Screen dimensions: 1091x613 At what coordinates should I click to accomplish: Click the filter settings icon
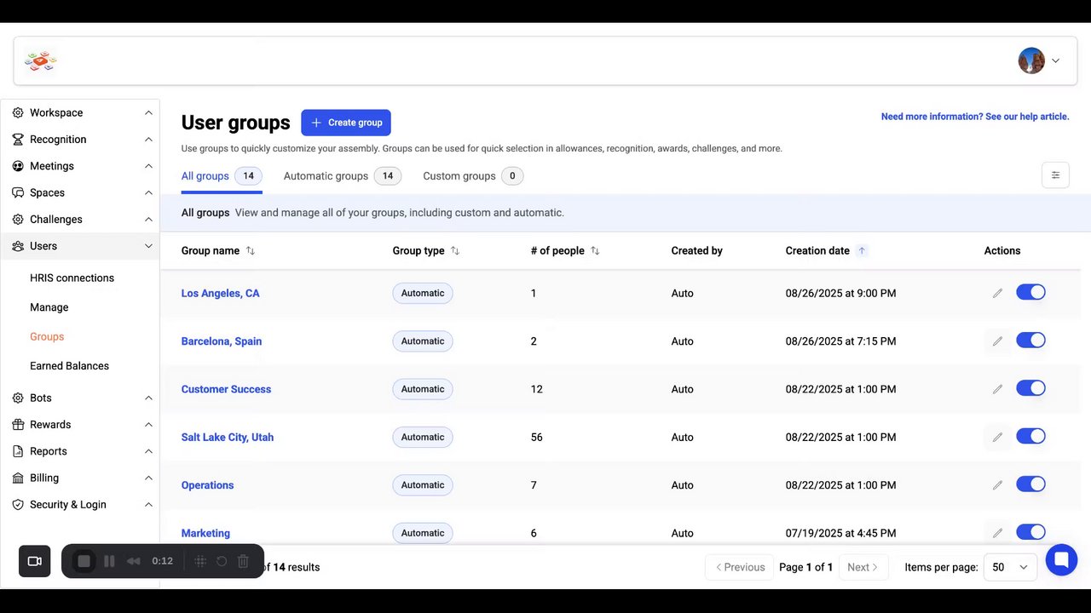point(1055,175)
